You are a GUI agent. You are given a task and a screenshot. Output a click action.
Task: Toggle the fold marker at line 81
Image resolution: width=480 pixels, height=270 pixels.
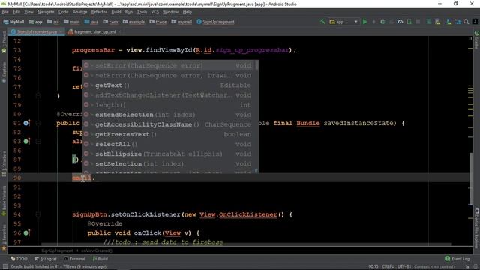38,123
